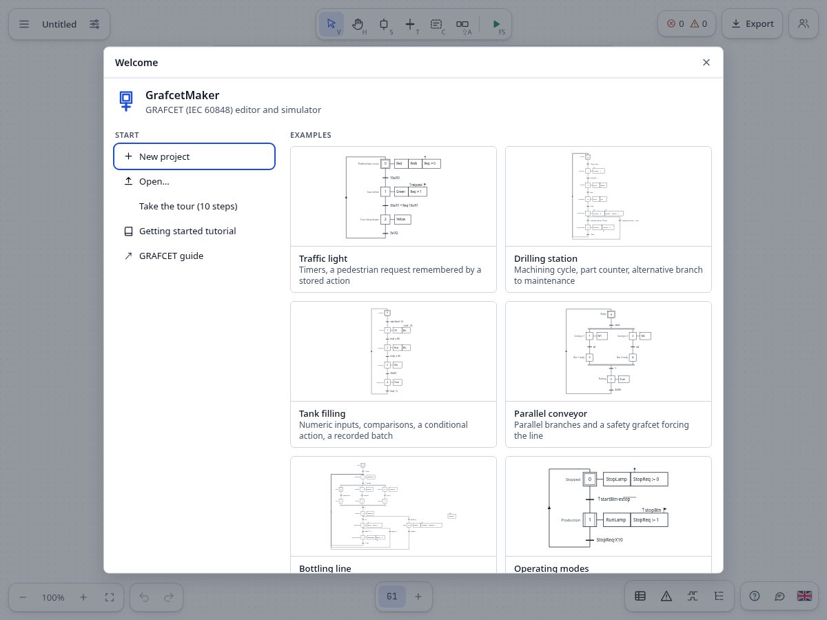827x620 pixels.
Task: Open the GRAFCET guide link
Action: point(194,256)
